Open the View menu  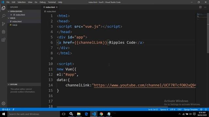(30, 2)
